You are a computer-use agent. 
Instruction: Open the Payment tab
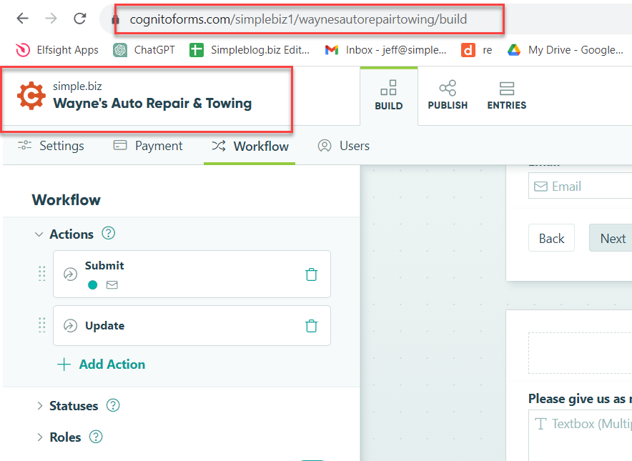[x=148, y=146]
